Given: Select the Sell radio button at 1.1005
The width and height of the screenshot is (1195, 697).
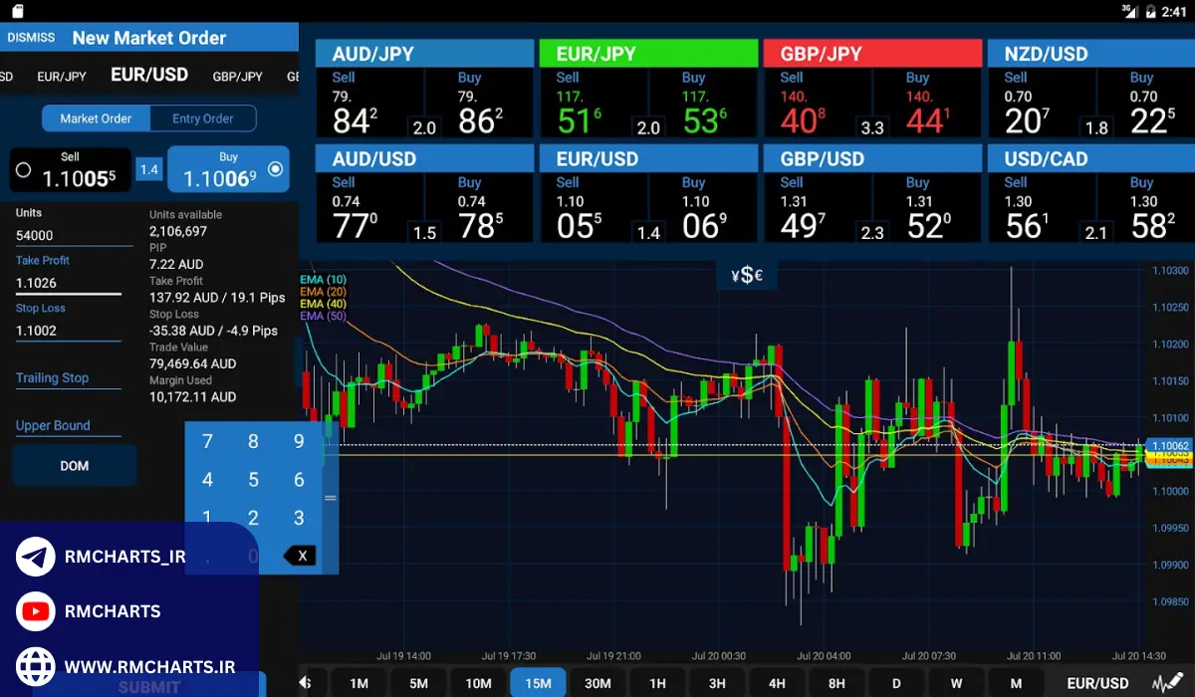Looking at the screenshot, I should (x=24, y=170).
